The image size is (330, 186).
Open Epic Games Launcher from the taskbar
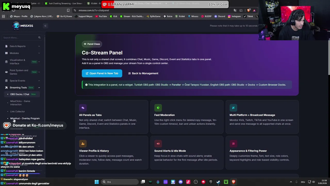(211, 182)
